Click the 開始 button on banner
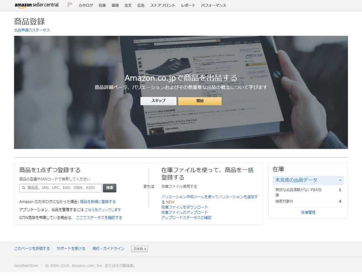 click(x=200, y=101)
